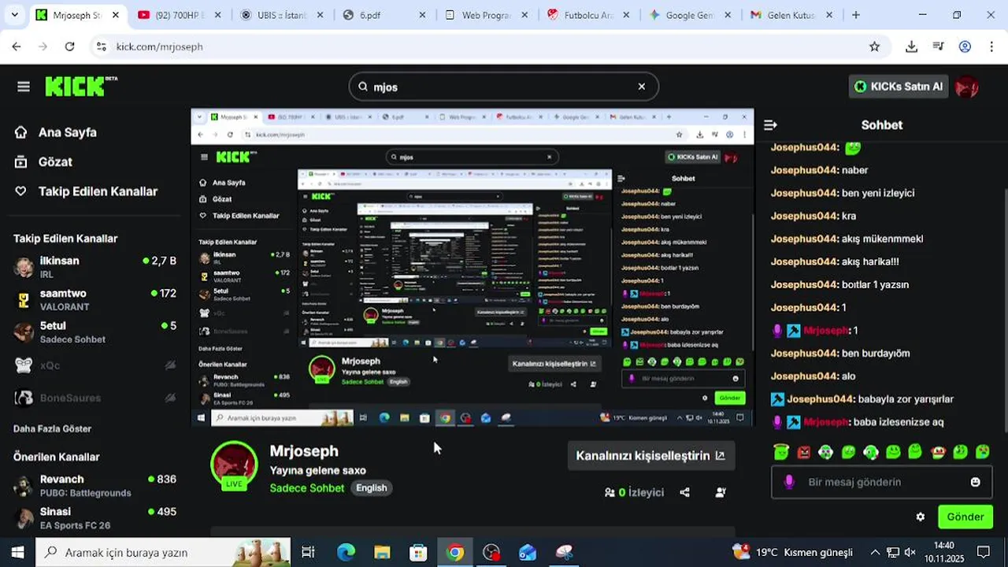Viewport: 1008px width, 567px height.
Task: Bookmark this page with the star
Action: [x=874, y=46]
